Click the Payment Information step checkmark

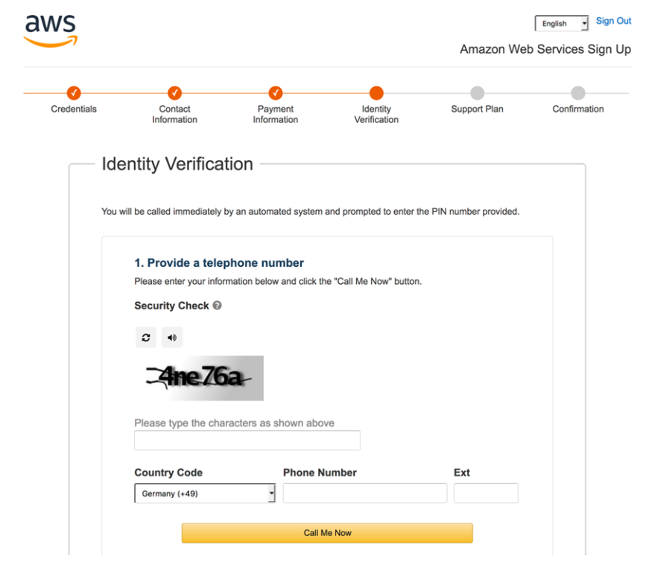pos(275,93)
